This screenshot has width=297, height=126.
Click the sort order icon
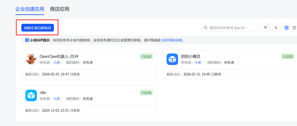click(x=276, y=28)
